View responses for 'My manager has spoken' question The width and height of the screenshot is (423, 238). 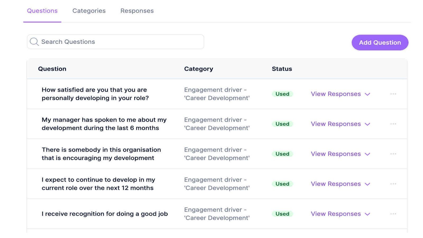[x=336, y=124]
